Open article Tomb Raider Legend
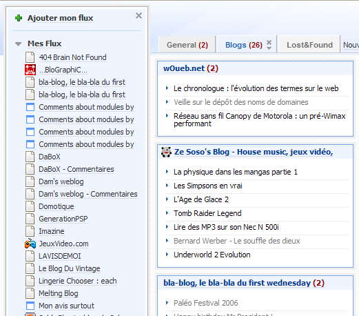The image size is (359, 316). pos(207,213)
